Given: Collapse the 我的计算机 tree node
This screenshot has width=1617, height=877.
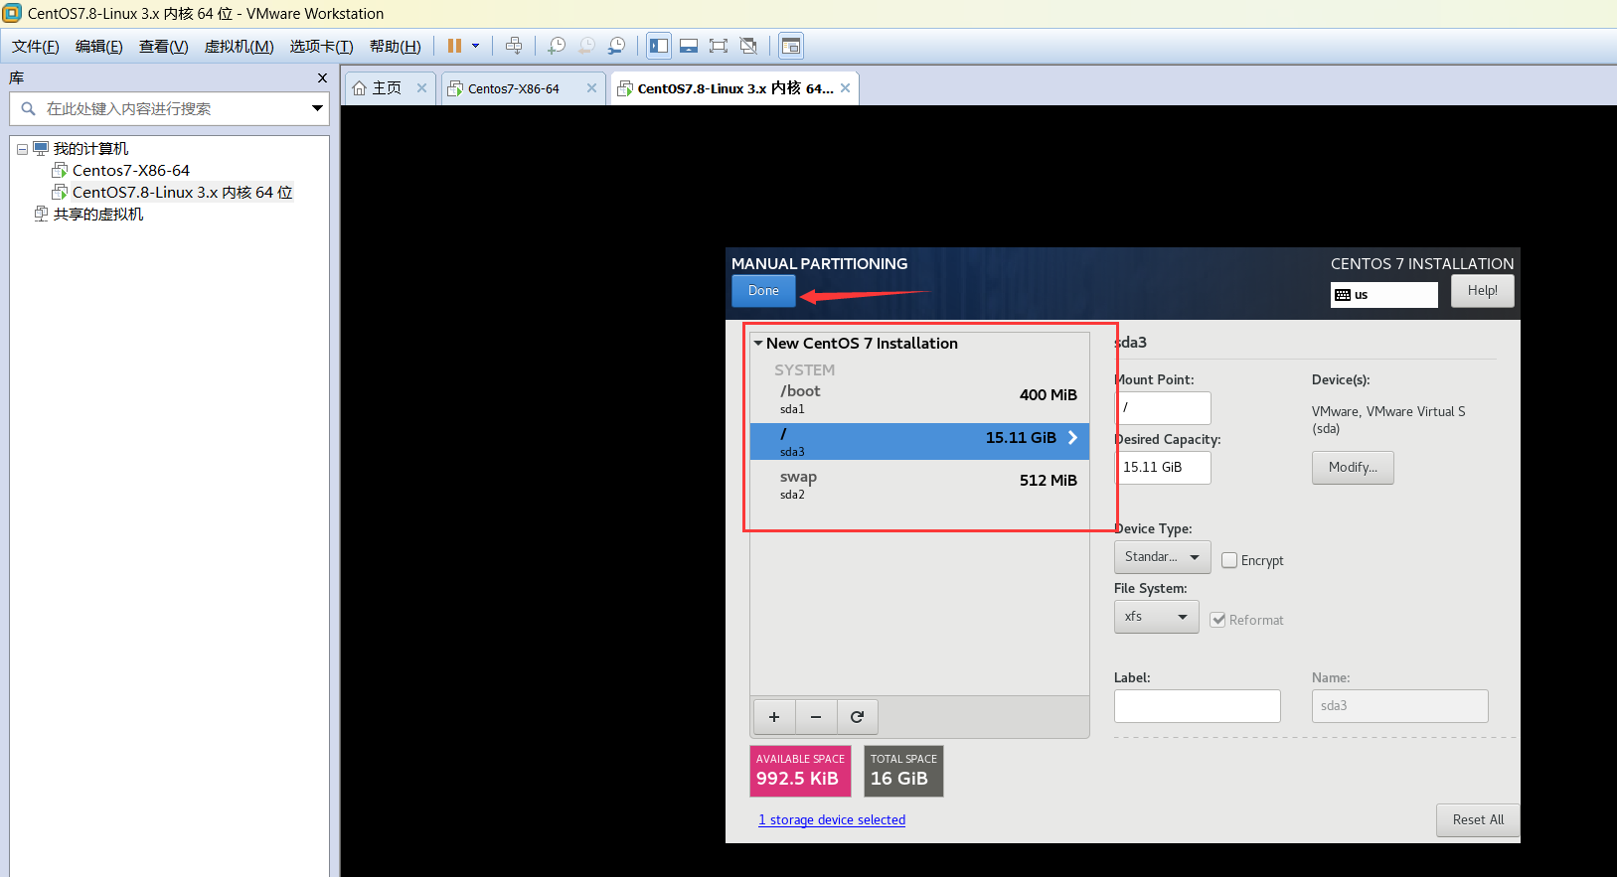Looking at the screenshot, I should (22, 149).
